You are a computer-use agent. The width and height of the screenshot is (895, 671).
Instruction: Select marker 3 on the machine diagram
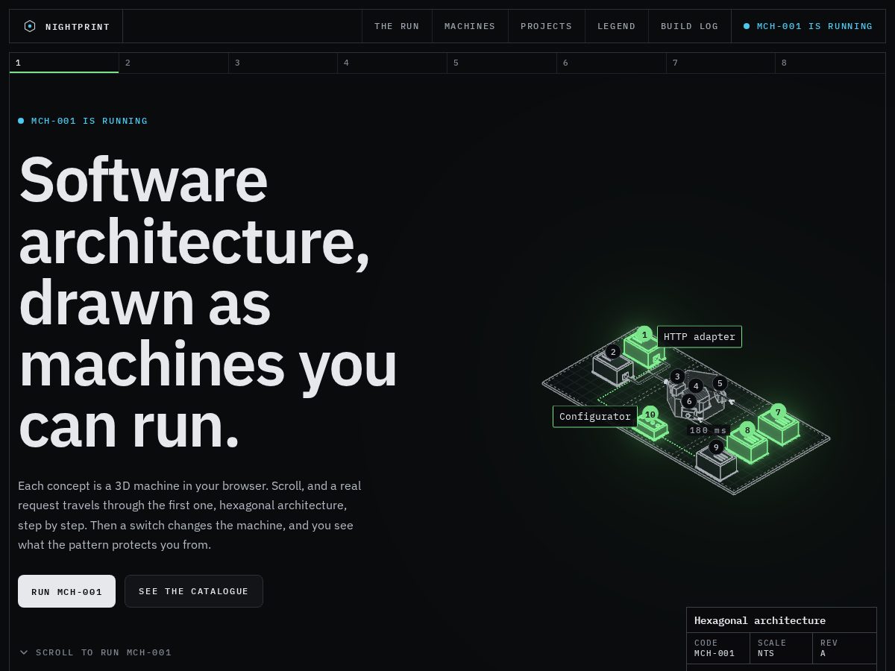pos(677,377)
